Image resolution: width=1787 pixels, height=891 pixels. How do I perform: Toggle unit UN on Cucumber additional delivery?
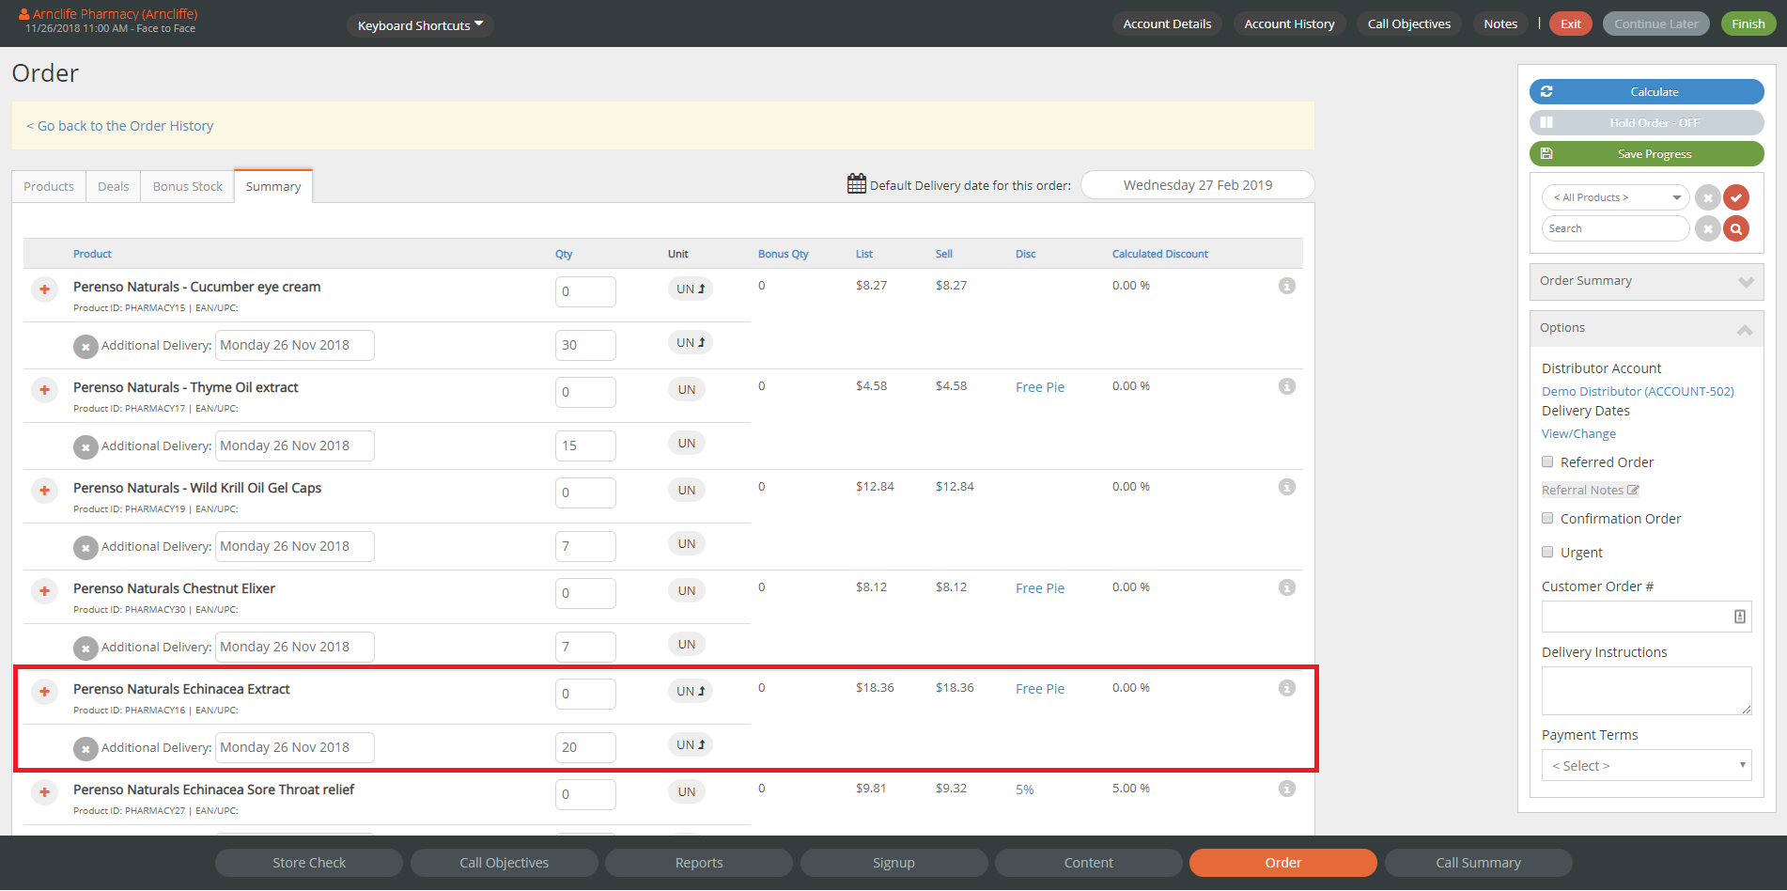coord(691,342)
